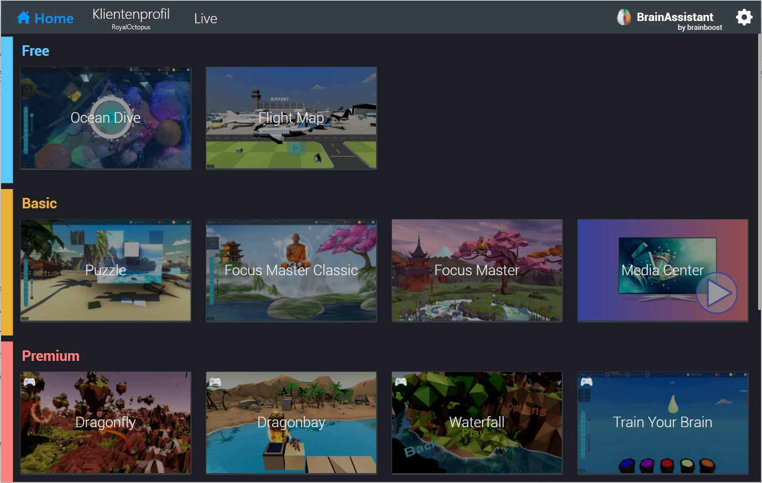Launch the Dragonbay game
The height and width of the screenshot is (483, 762).
pos(291,422)
